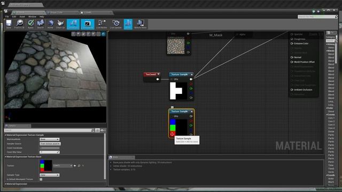Collapse the selected RGB Texture Sample node arrow
Screen dimensions: 342x192
click(192, 111)
